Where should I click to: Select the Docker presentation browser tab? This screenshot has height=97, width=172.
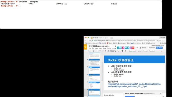(x=100, y=38)
